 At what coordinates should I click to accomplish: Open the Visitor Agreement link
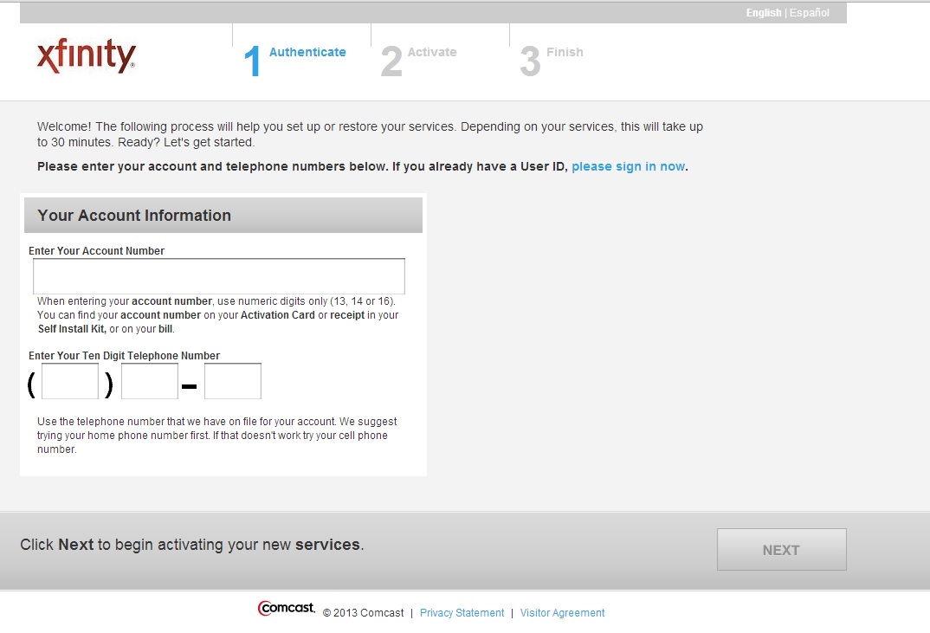tap(562, 612)
